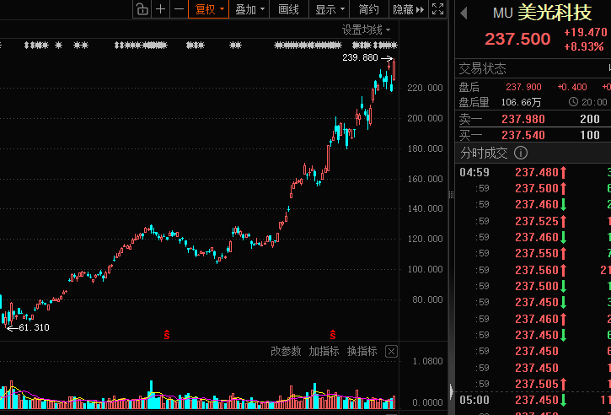Screen dimensions: 611x415
Task: Click 加指标 to add indicator
Action: point(324,351)
